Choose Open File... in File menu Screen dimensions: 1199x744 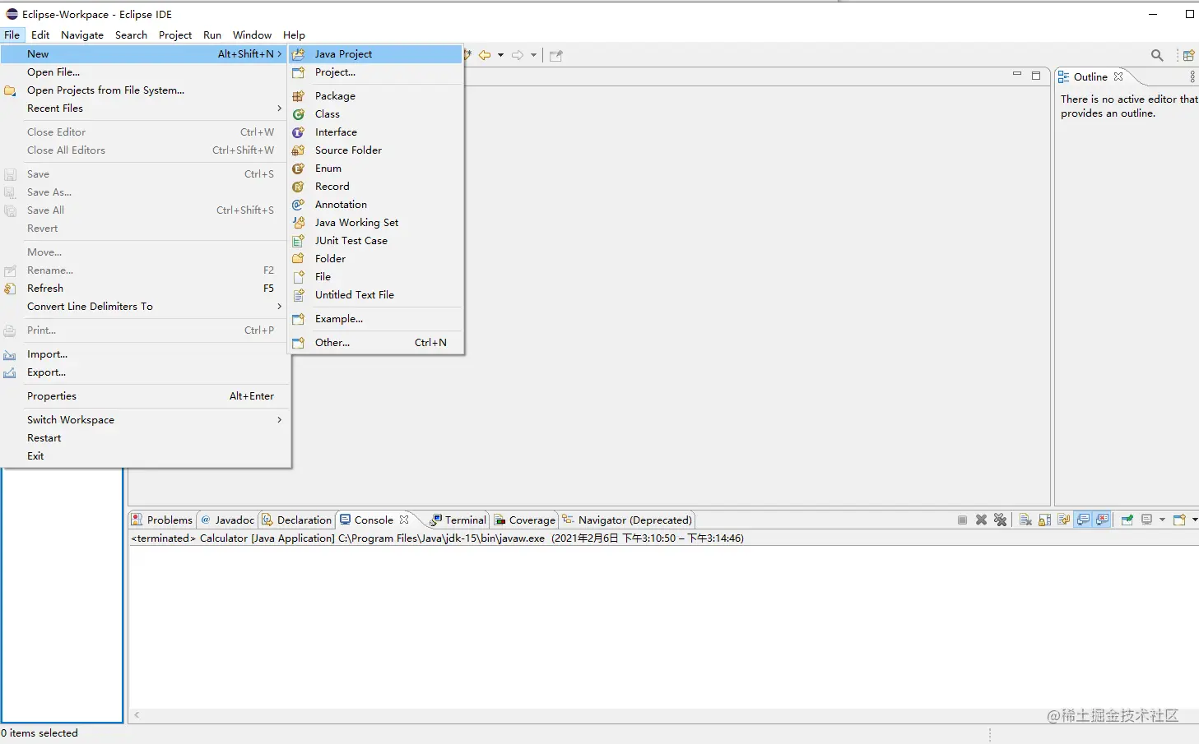[145, 72]
